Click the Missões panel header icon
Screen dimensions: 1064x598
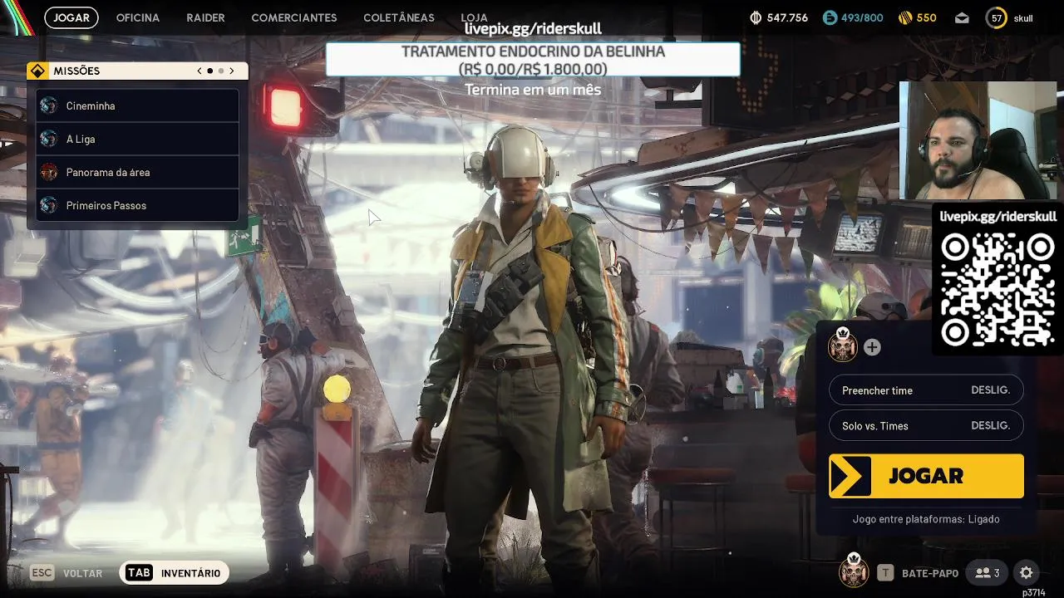point(37,71)
